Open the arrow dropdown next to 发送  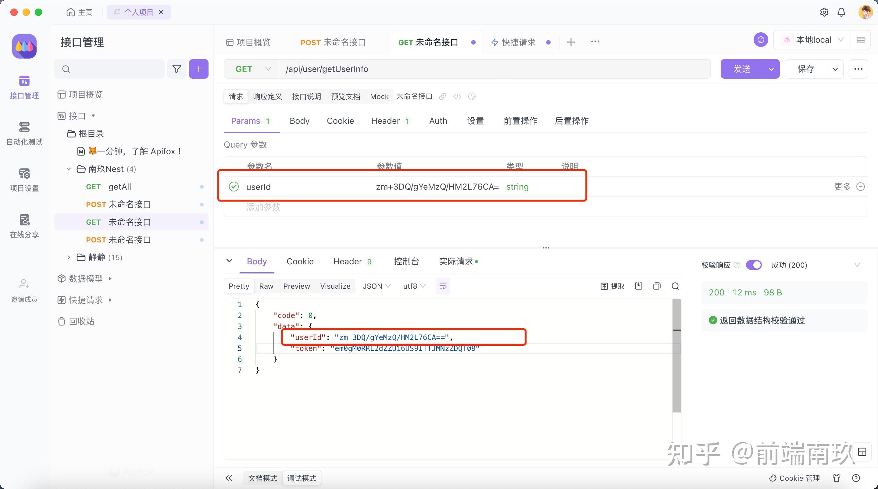[771, 69]
